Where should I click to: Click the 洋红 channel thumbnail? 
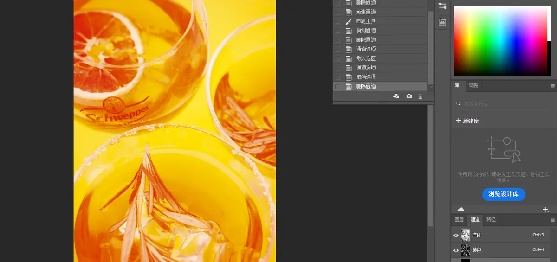pos(466,235)
